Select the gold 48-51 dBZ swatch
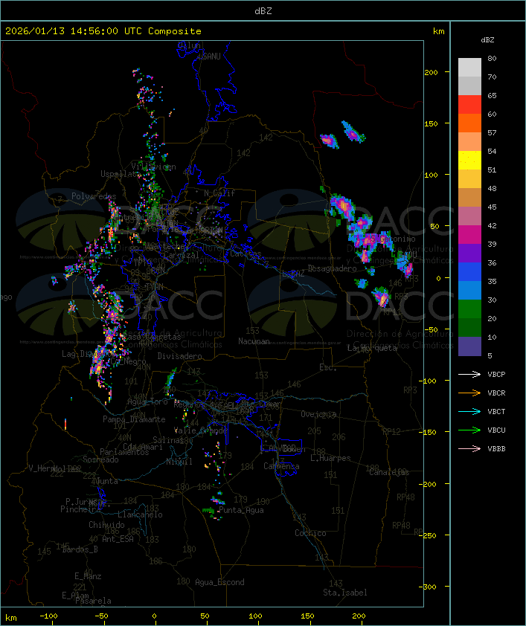This screenshot has height=626, width=526. (x=469, y=179)
